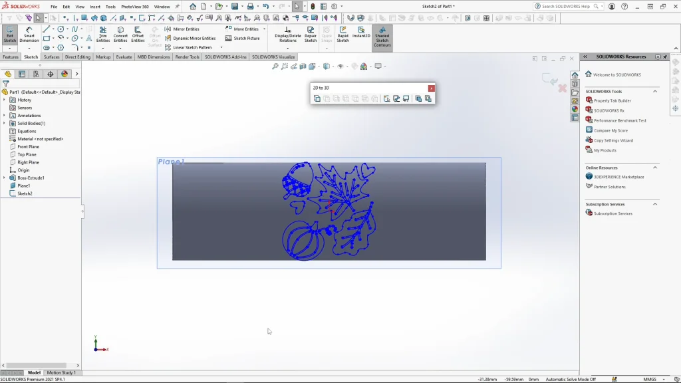
Task: Open the Insert menu
Action: click(94, 7)
